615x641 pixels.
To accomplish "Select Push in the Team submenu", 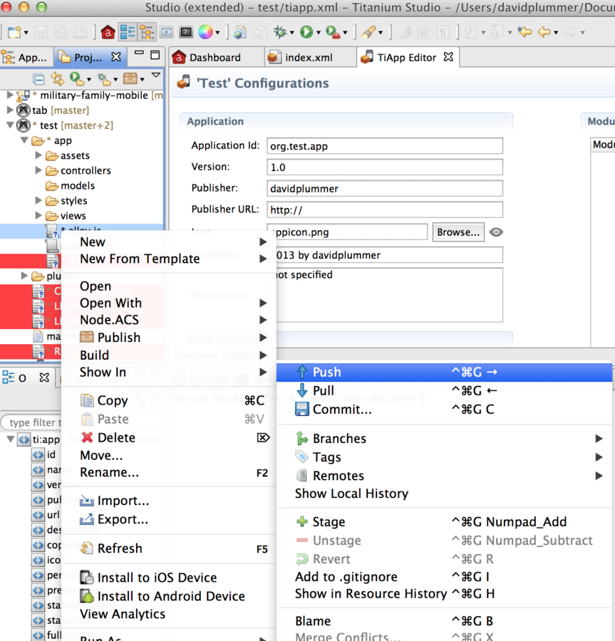I will click(x=444, y=372).
